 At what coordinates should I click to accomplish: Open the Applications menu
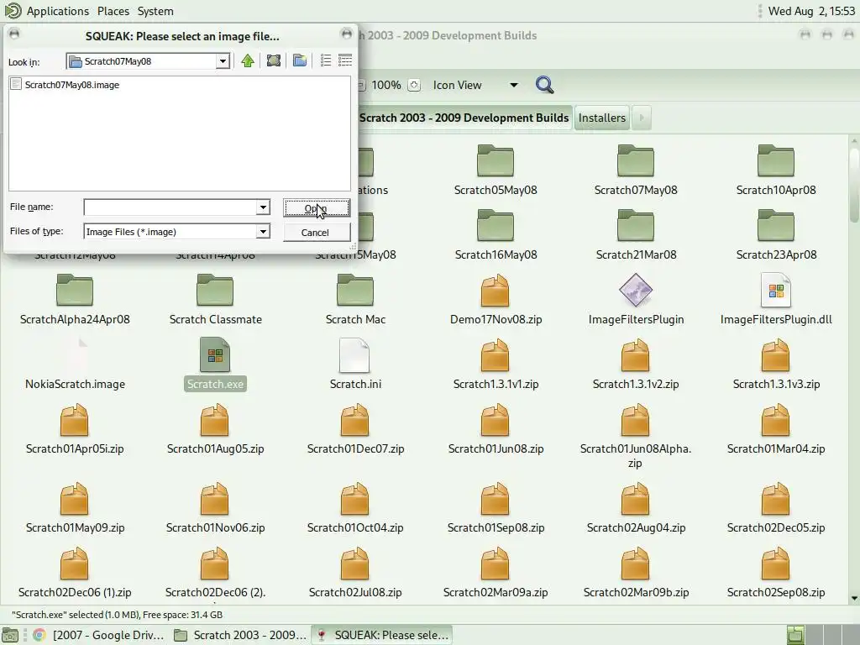[x=58, y=11]
